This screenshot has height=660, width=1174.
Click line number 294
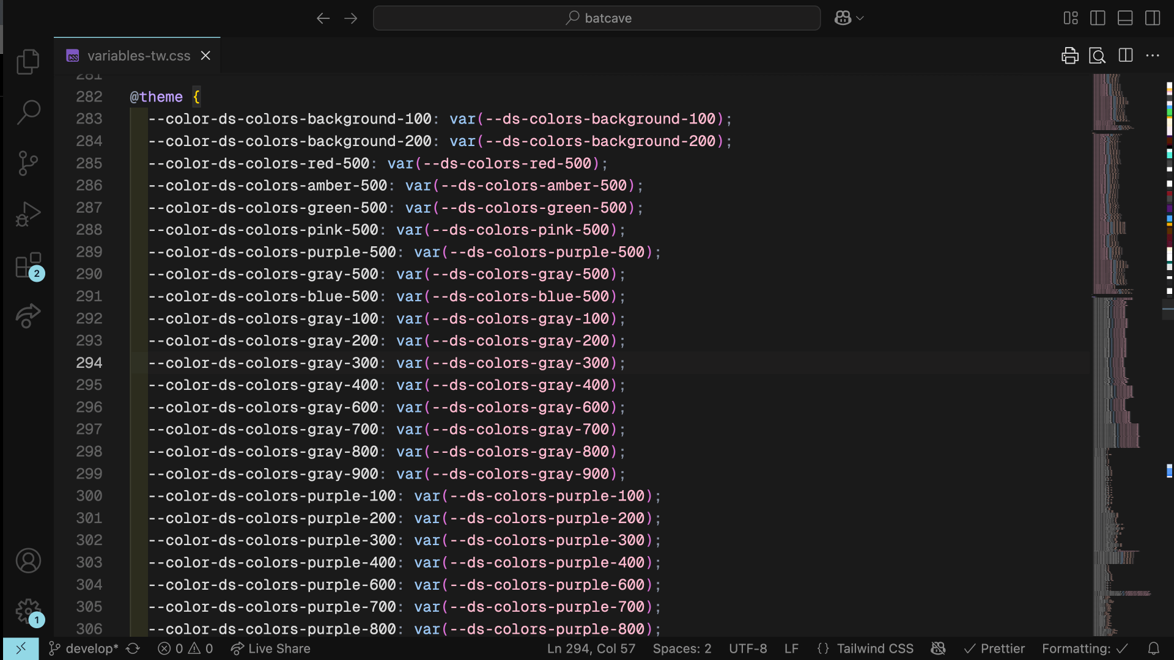[x=89, y=363]
